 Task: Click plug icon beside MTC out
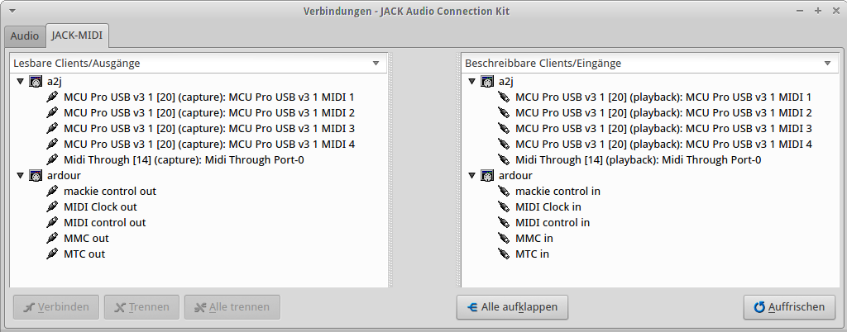click(x=53, y=254)
